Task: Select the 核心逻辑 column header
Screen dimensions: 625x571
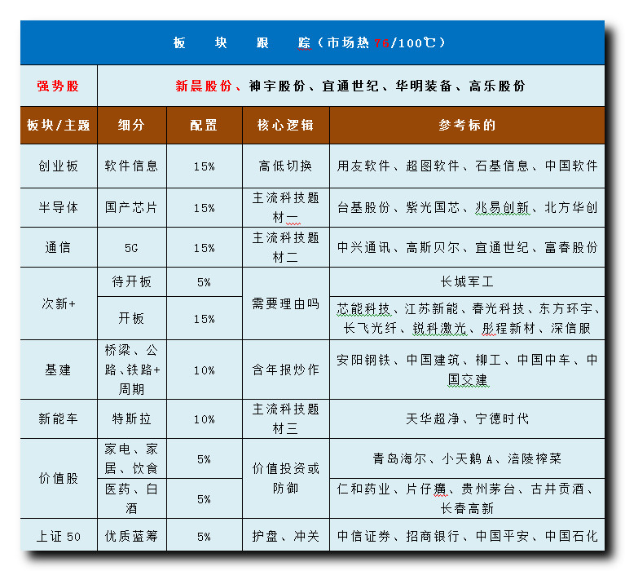Action: (285, 126)
